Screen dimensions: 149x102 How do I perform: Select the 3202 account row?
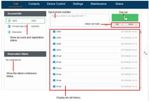point(25,21)
